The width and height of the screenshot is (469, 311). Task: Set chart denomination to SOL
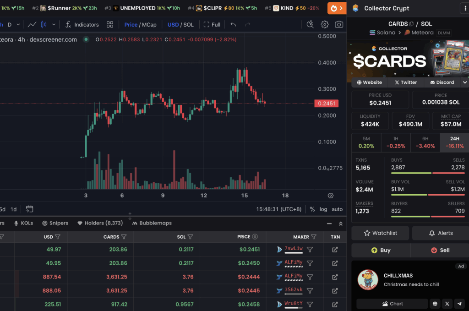188,25
